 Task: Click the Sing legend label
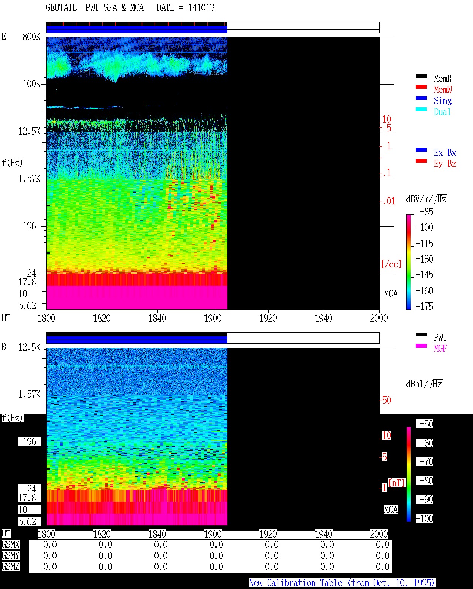tap(443, 101)
